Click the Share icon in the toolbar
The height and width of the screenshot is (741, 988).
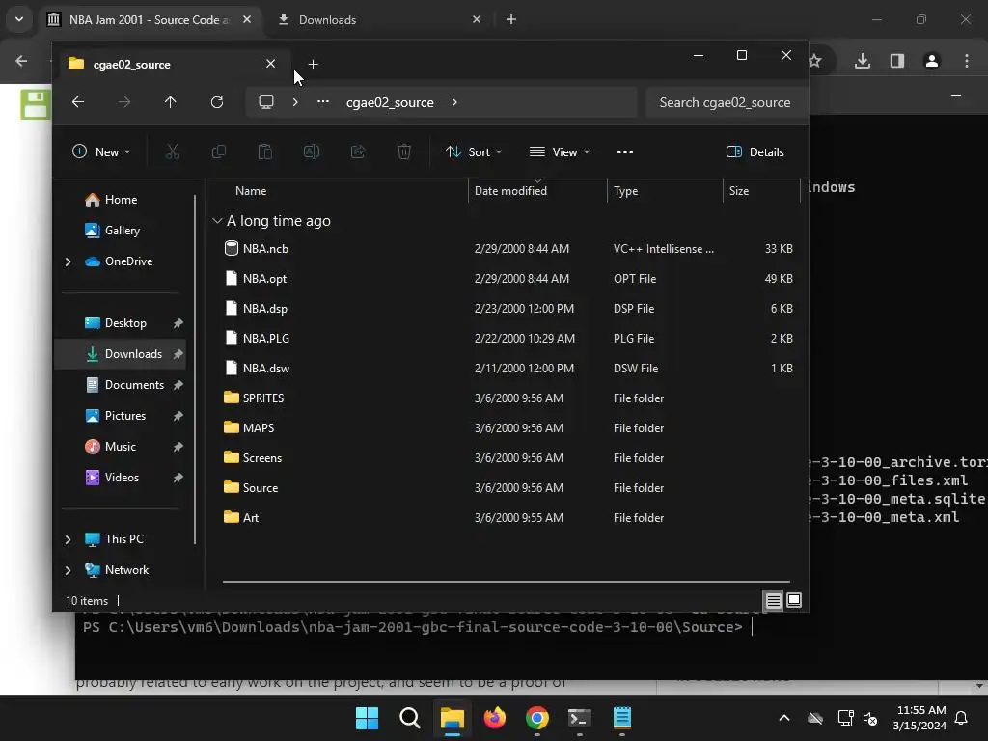358,151
